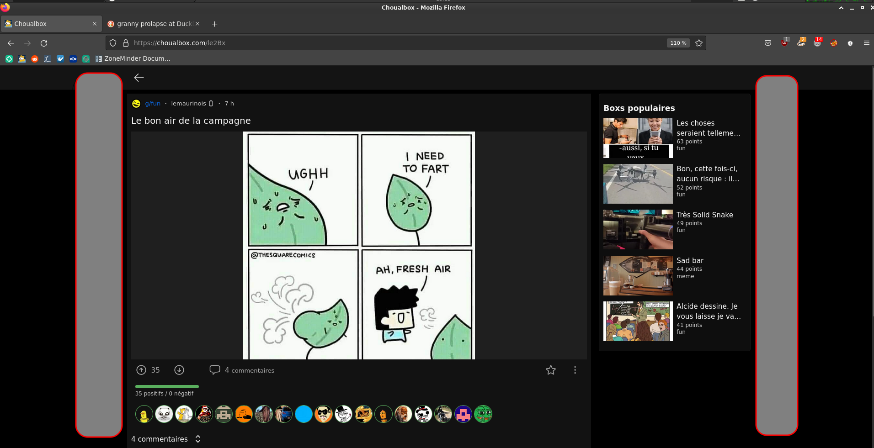Downvote the post with the down arrow
This screenshot has height=448, width=874.
[x=179, y=370]
